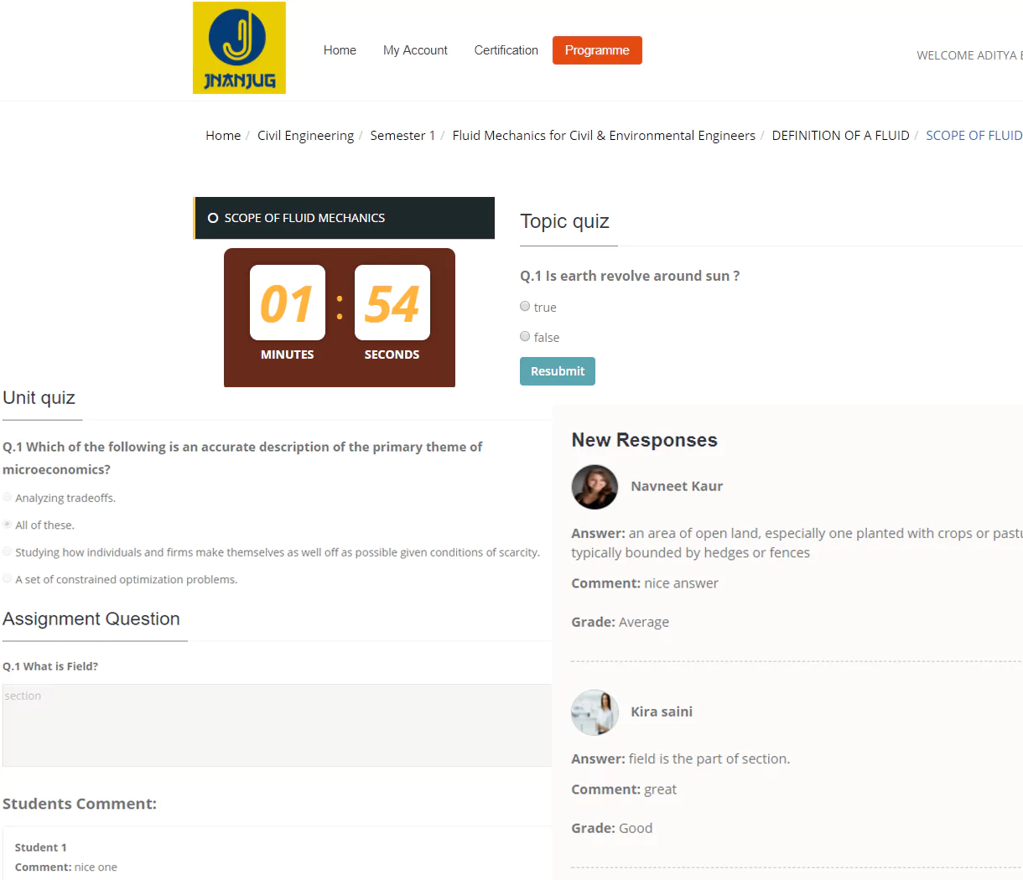Click circle icon beside SCOPE OF FLUID MECHANICS
This screenshot has height=880, width=1023.
213,218
